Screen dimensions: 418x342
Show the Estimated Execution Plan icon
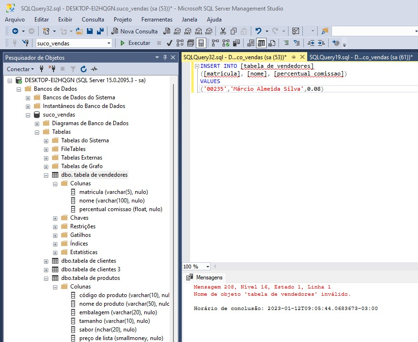coord(180,43)
